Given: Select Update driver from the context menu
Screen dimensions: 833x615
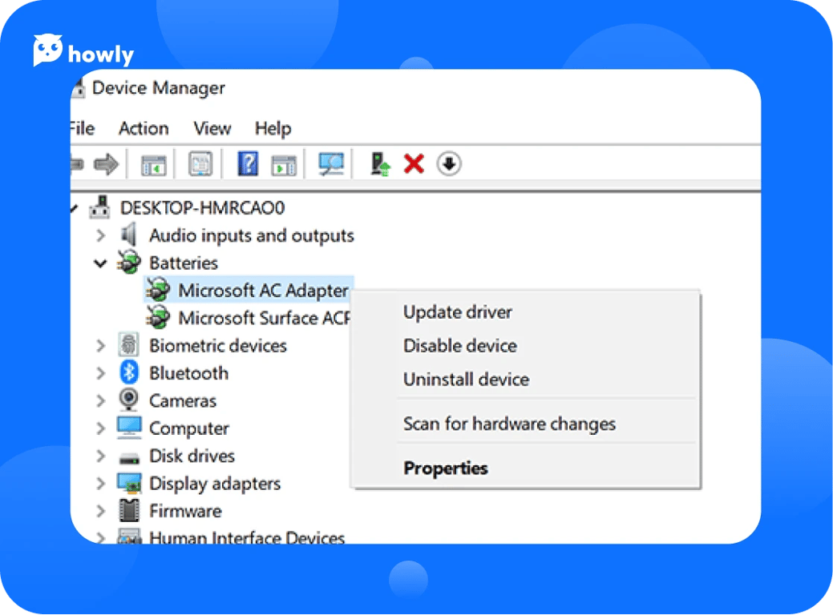Looking at the screenshot, I should (x=457, y=312).
